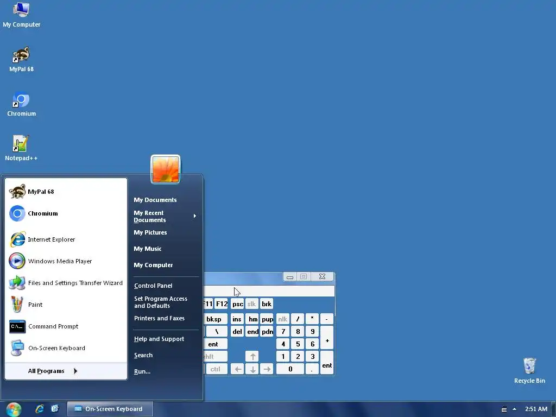Screen dimensions: 556x417
Task: Open My Documents
Action: click(165, 200)
